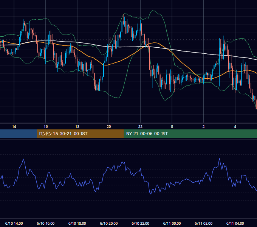Screen dimensions: 257x227
Task: Click the 6/10 16:00 time label
Action: pyautogui.click(x=46, y=223)
